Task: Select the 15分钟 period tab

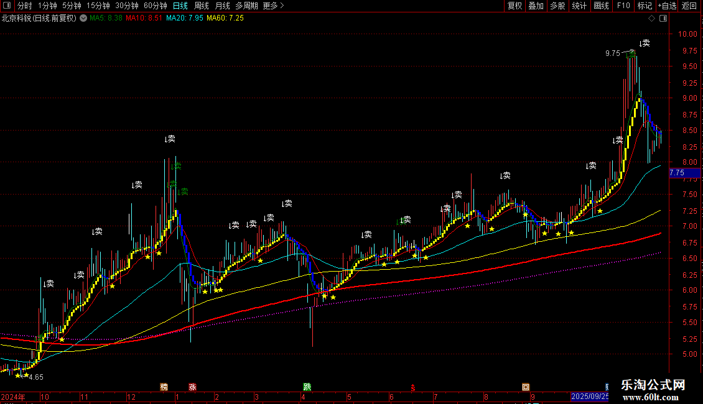Action: [98, 6]
